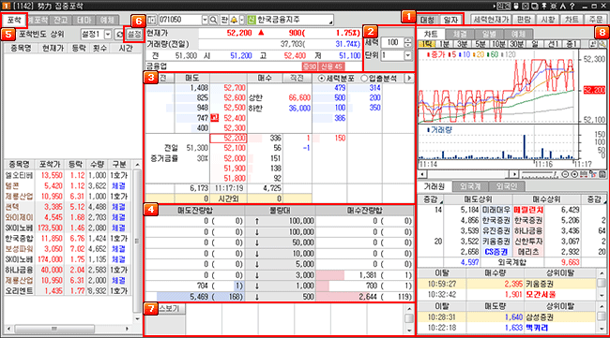
Task: Toggle the 1틱 chart interval
Action: tap(426, 44)
